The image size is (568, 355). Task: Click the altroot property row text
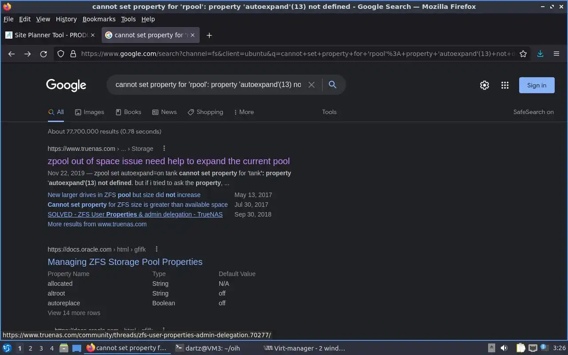tap(56, 293)
